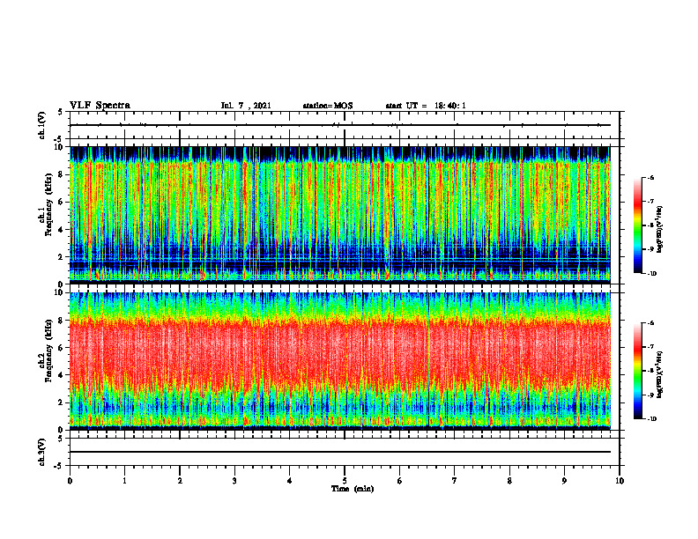The width and height of the screenshot is (698, 539).
Task: Click x-axis time tick label "2"
Action: [180, 481]
